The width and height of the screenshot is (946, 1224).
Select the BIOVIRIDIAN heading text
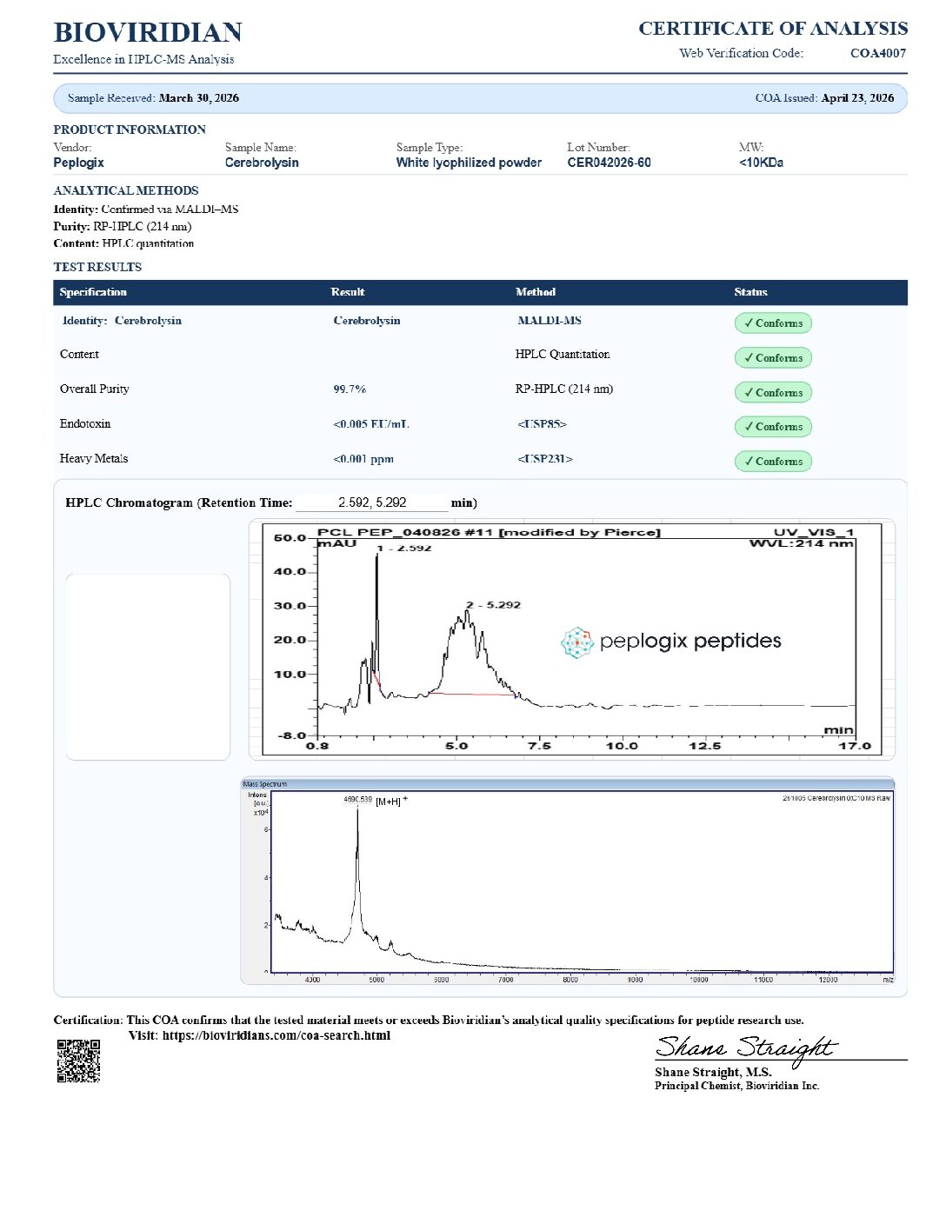tap(148, 32)
